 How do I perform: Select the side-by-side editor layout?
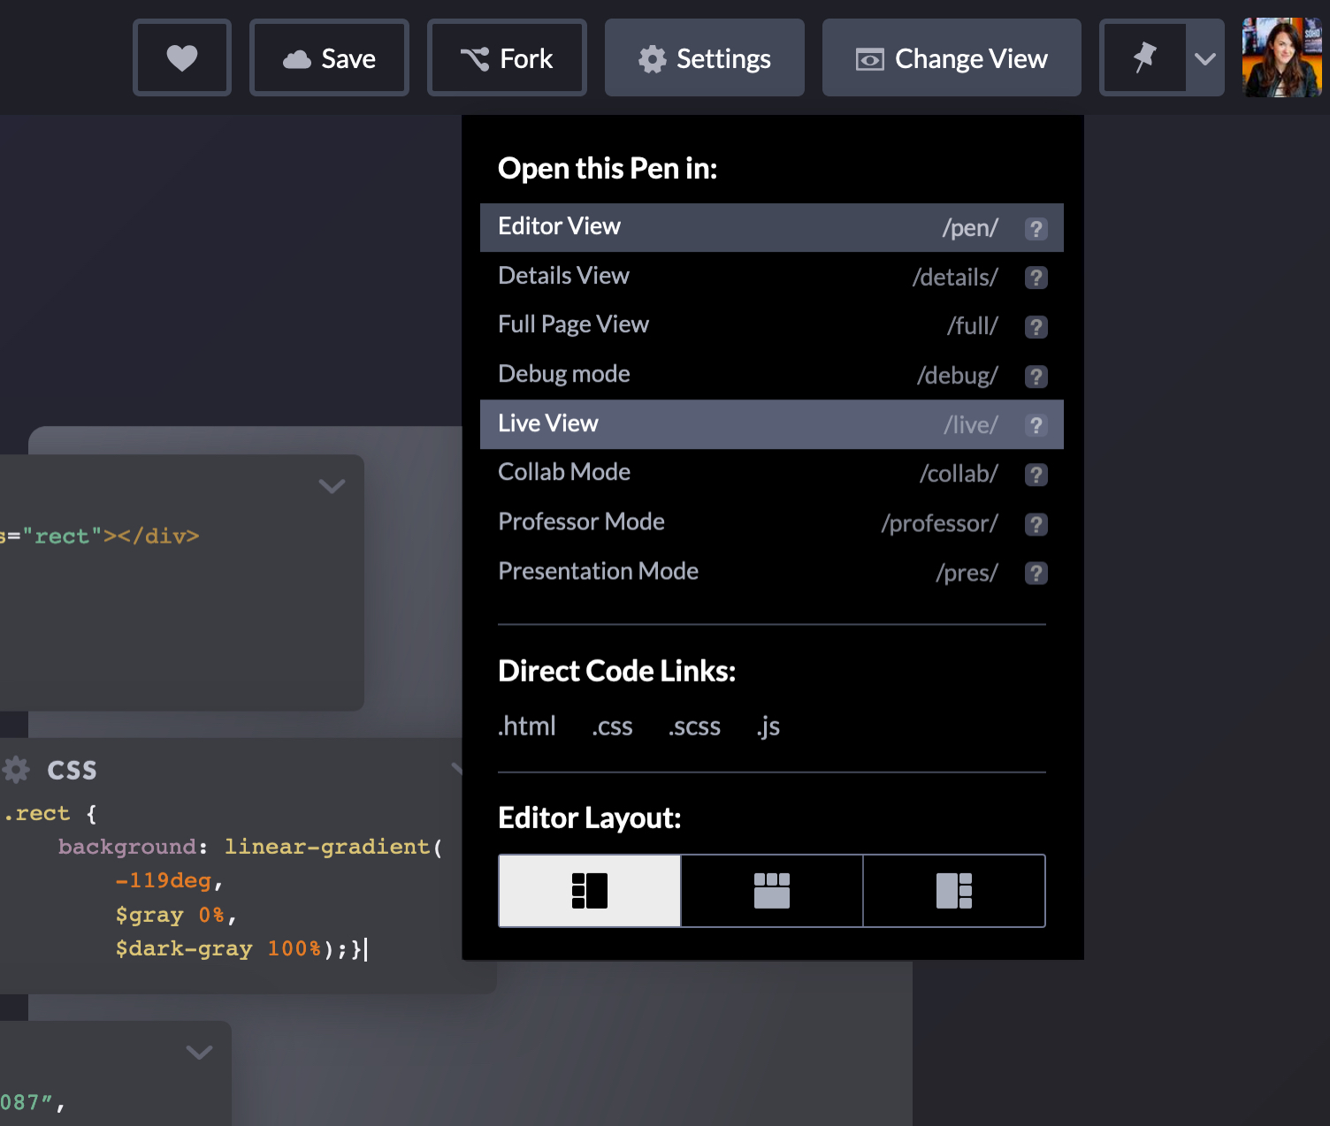coord(589,890)
